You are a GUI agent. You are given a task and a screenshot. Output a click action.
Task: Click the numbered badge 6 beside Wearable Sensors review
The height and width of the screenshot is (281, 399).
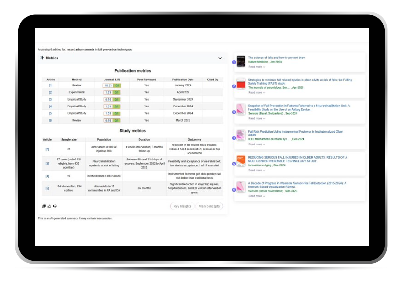234,190
